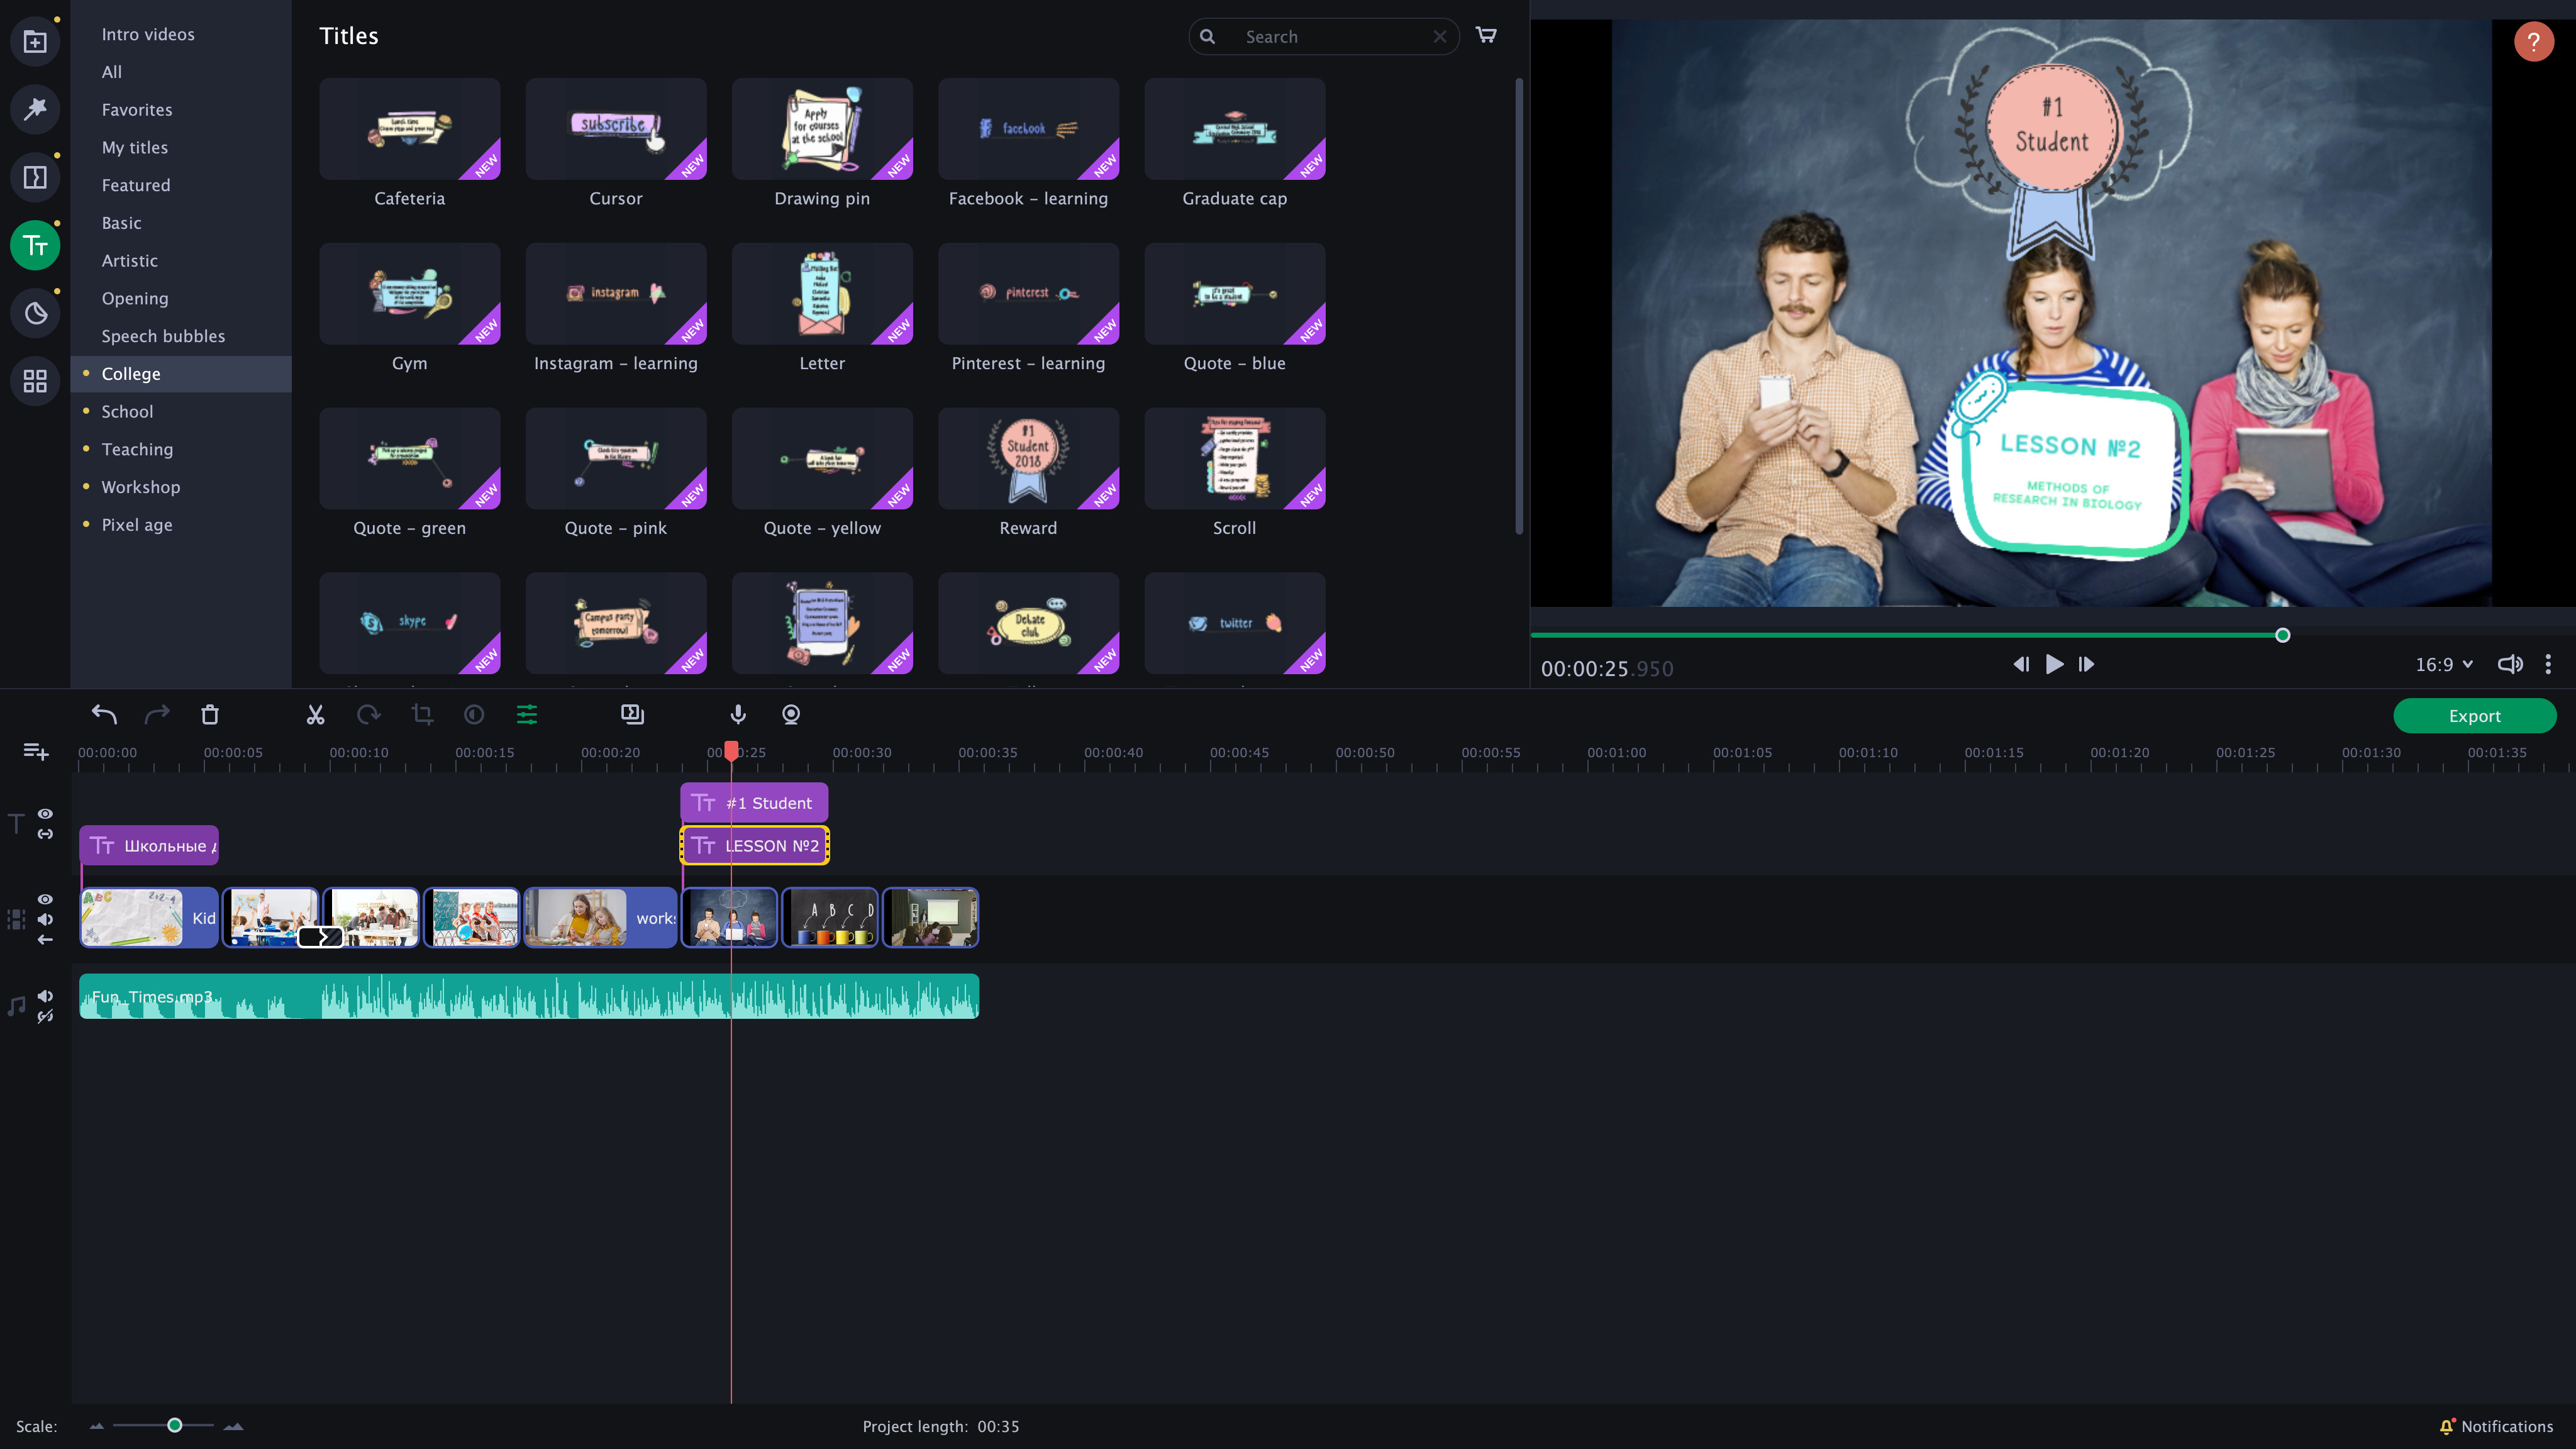This screenshot has height=1449, width=2576.
Task: Delete the selected clip with the trash icon
Action: [210, 714]
